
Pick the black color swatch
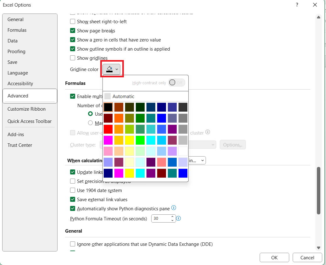tap(108, 107)
